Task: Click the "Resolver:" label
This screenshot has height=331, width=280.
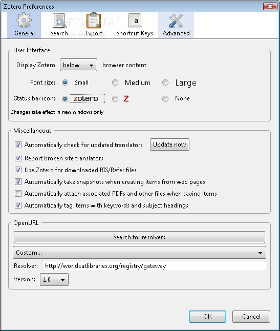Action: [x=26, y=266]
